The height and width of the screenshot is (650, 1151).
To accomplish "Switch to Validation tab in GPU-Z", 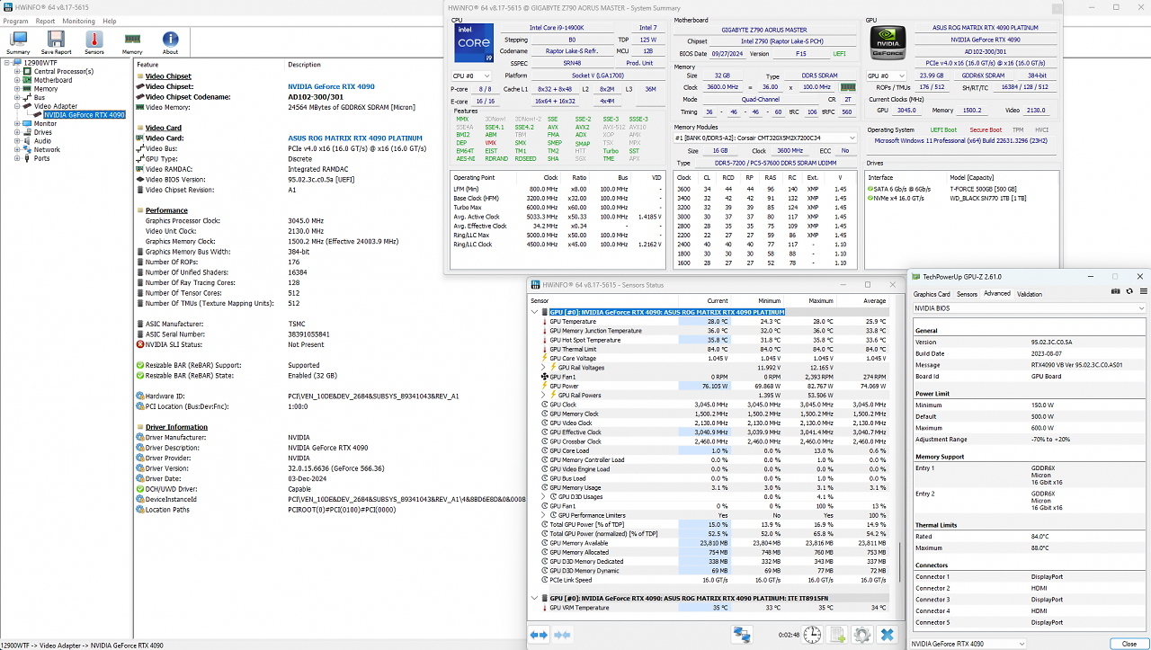I will (1030, 294).
